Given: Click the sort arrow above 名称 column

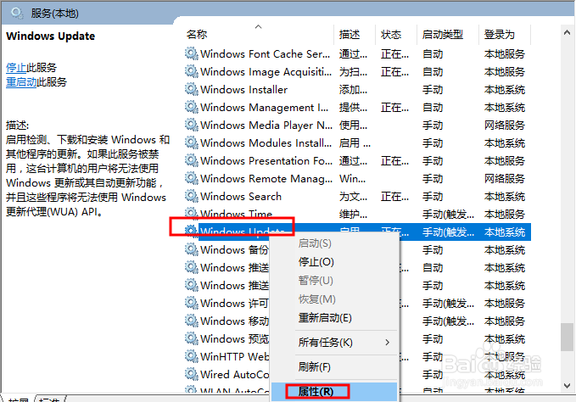Looking at the screenshot, I should click(x=258, y=26).
